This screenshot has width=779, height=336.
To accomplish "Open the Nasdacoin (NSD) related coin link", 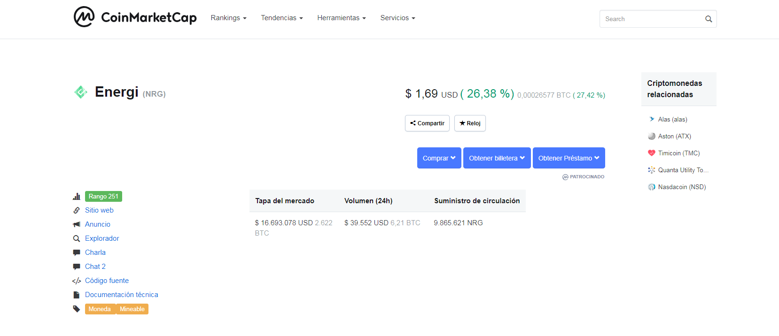I will 682,187.
